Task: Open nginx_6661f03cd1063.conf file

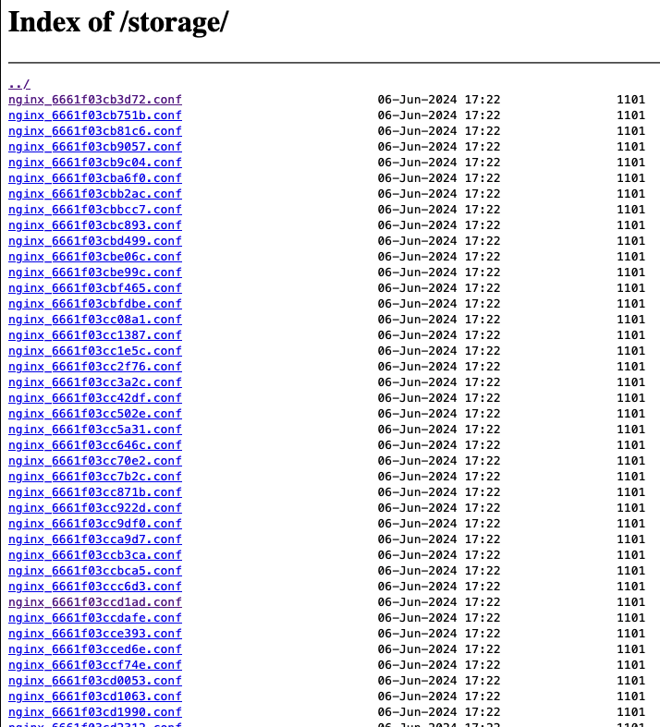Action: (x=95, y=697)
